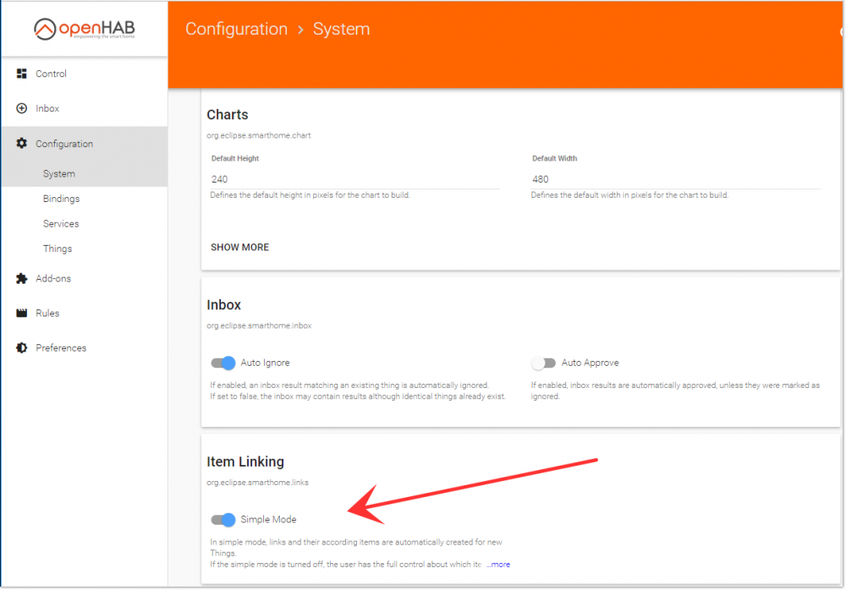The width and height of the screenshot is (846, 590).
Task: Click the openHAB logo
Action: (84, 29)
